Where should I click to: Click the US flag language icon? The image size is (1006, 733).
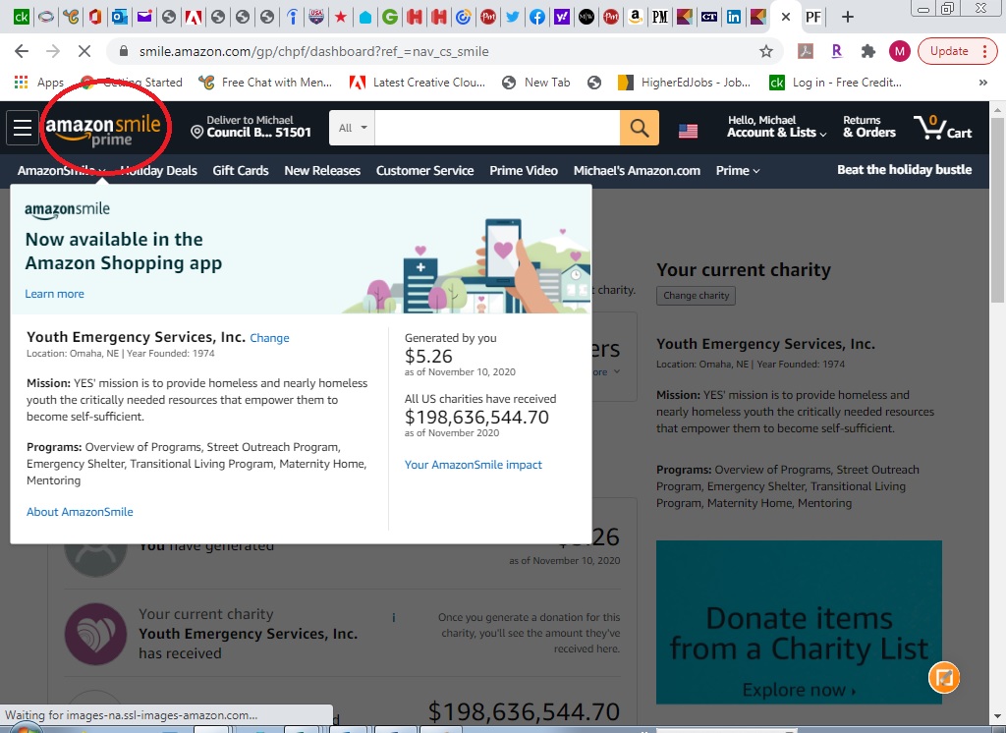click(688, 130)
